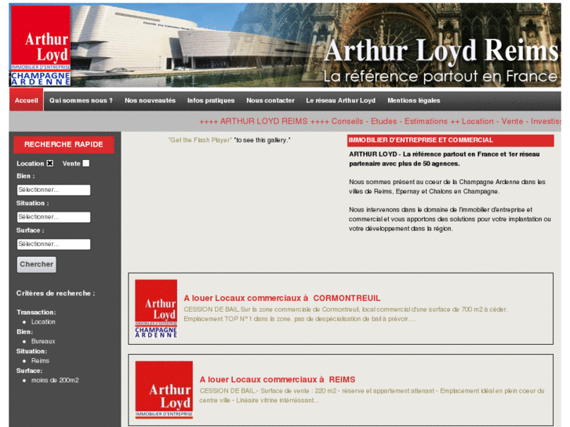
Task: Click 'La référence partout en France' banner slogan
Action: (x=440, y=76)
